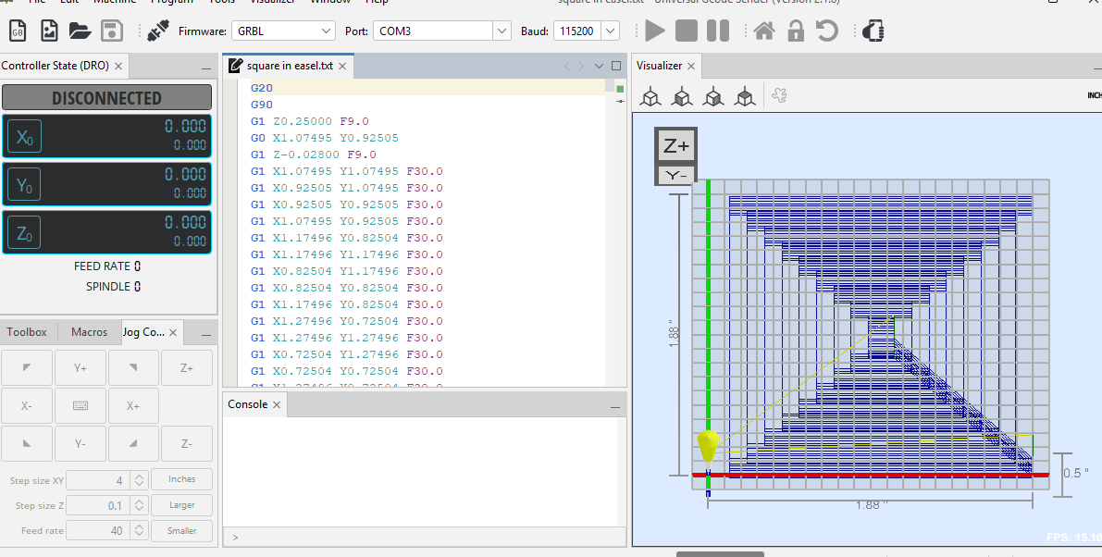Toggle units with the Inches button
1102x557 pixels.
(x=181, y=479)
